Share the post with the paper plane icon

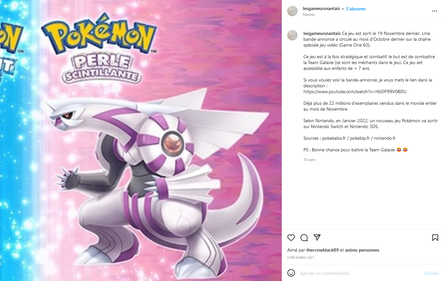click(x=317, y=238)
